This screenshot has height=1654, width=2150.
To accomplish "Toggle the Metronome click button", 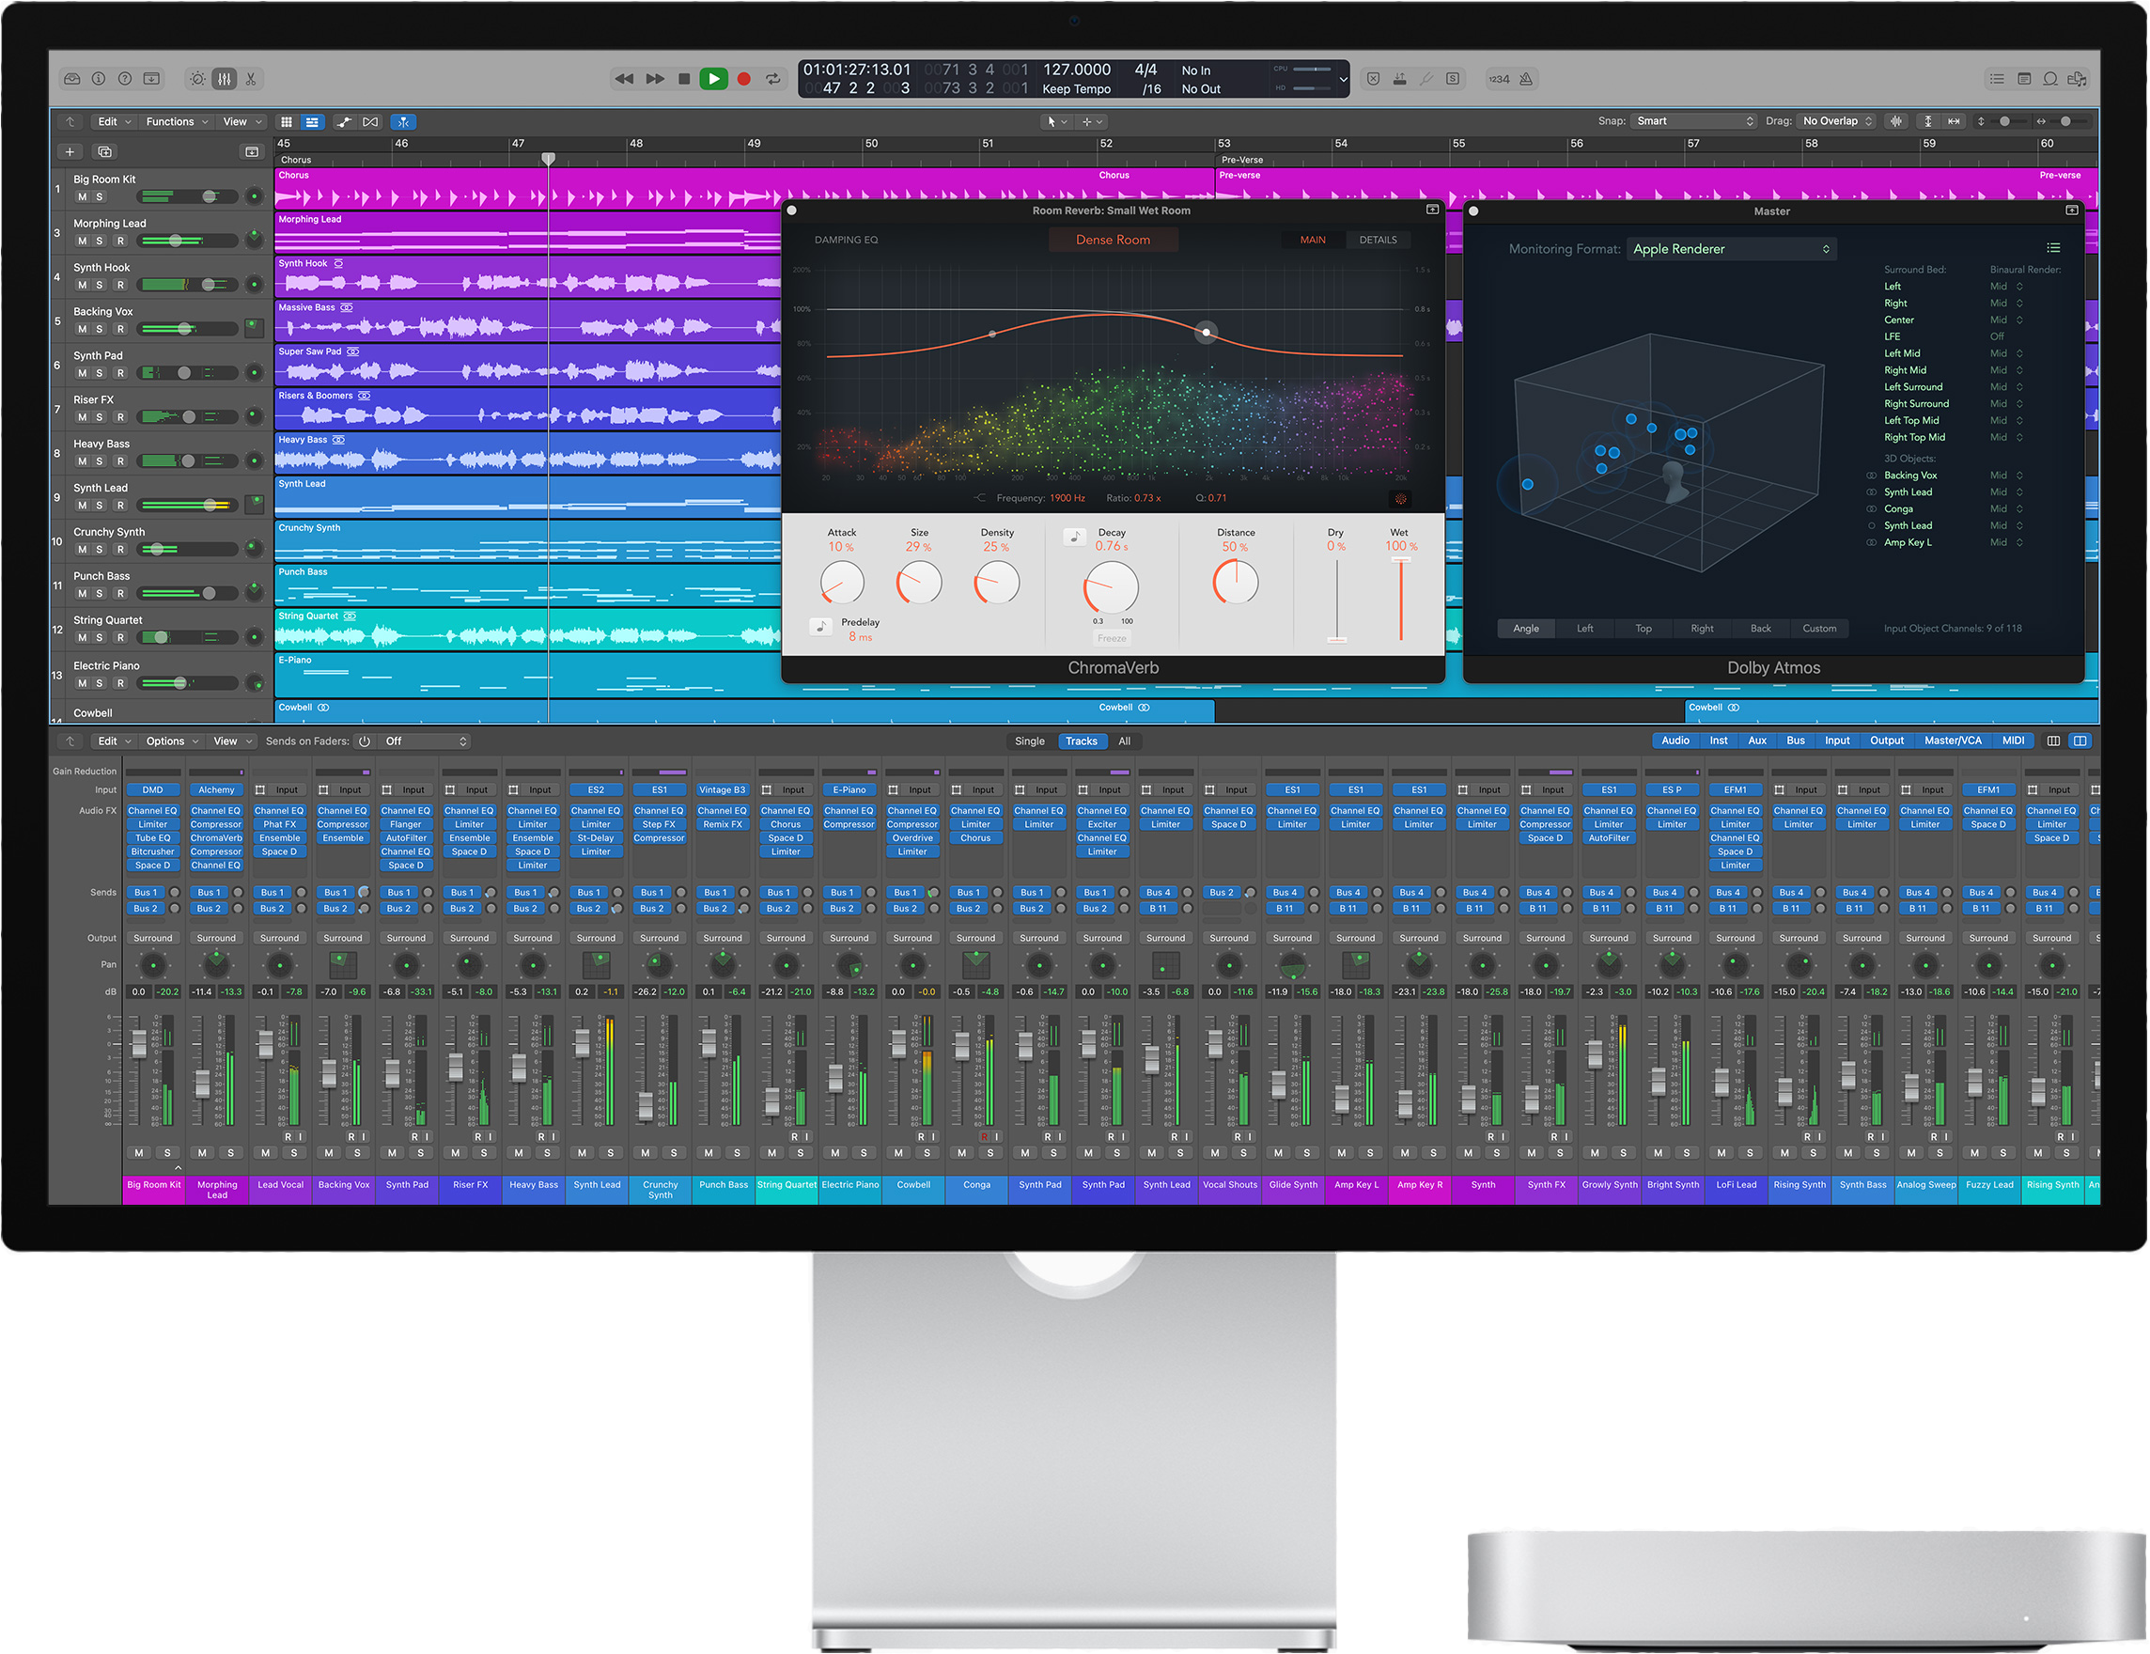I will click(1526, 79).
